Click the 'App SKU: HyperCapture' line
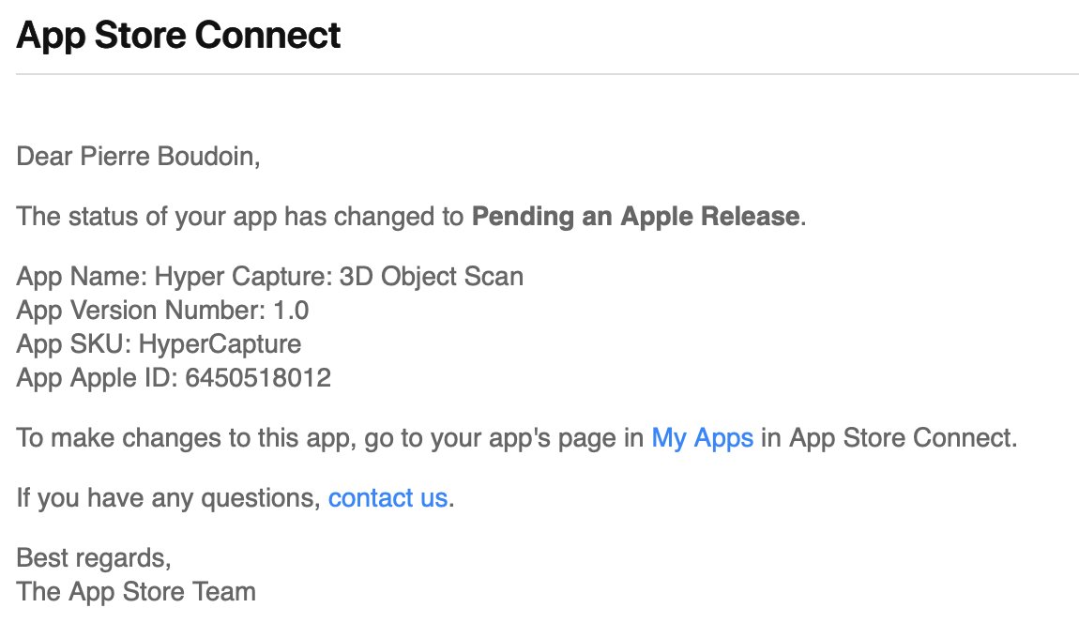Viewport: 1079px width, 638px height. pos(159,344)
